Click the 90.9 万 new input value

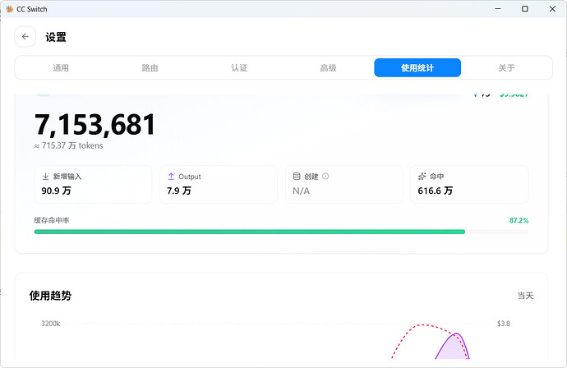[x=56, y=191]
